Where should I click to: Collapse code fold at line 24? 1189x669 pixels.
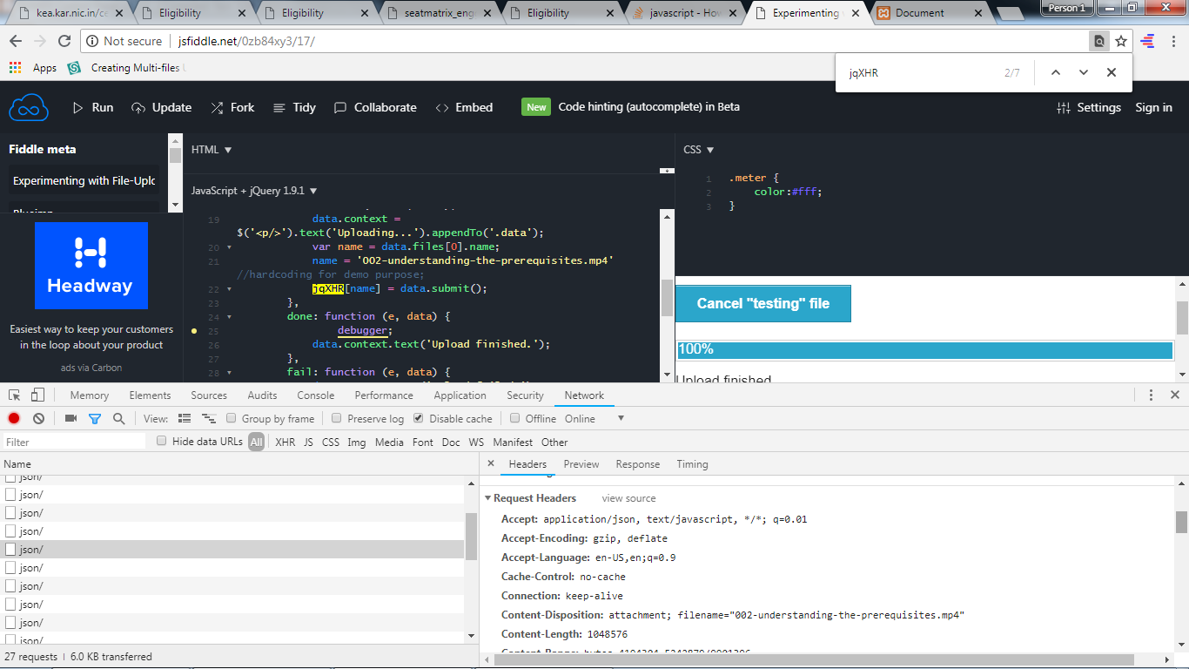(229, 316)
